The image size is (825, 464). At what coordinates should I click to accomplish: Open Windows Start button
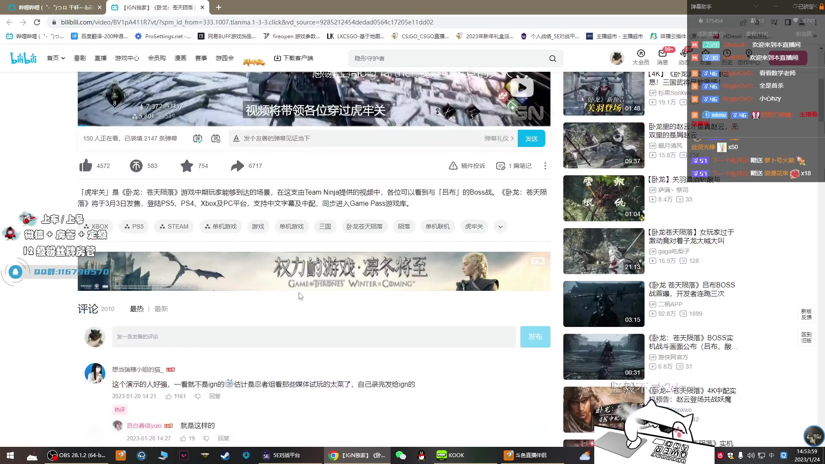click(x=10, y=455)
